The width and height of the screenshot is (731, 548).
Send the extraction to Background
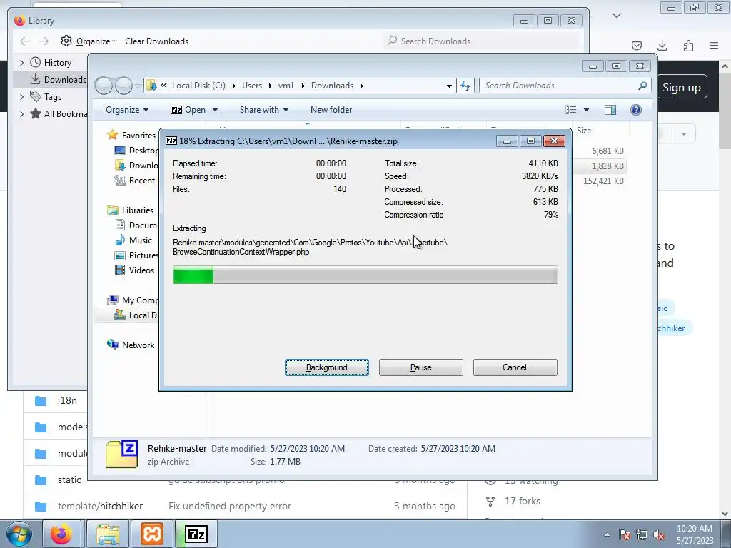[x=327, y=367]
